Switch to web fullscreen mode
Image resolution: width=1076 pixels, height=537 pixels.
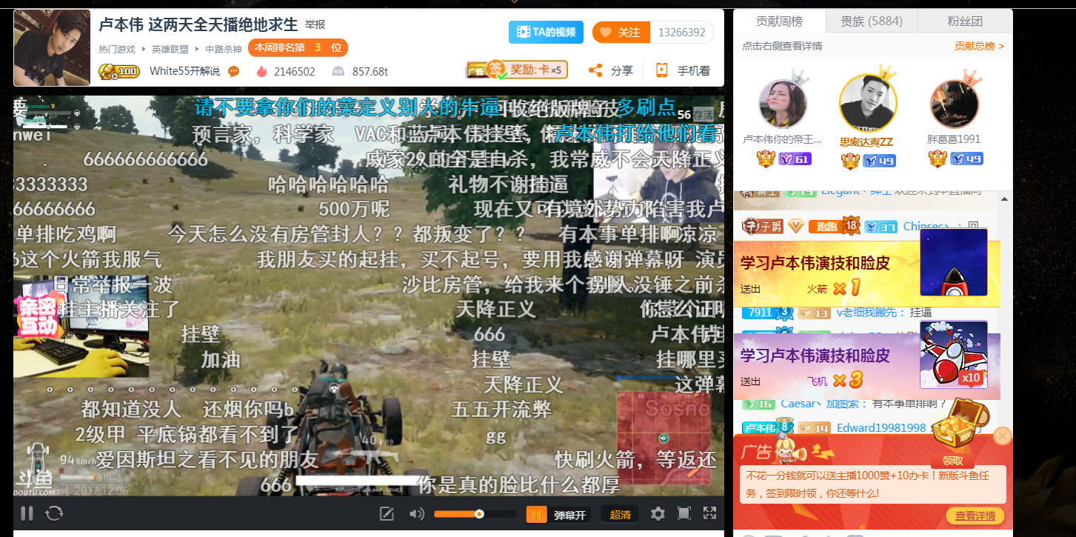684,513
